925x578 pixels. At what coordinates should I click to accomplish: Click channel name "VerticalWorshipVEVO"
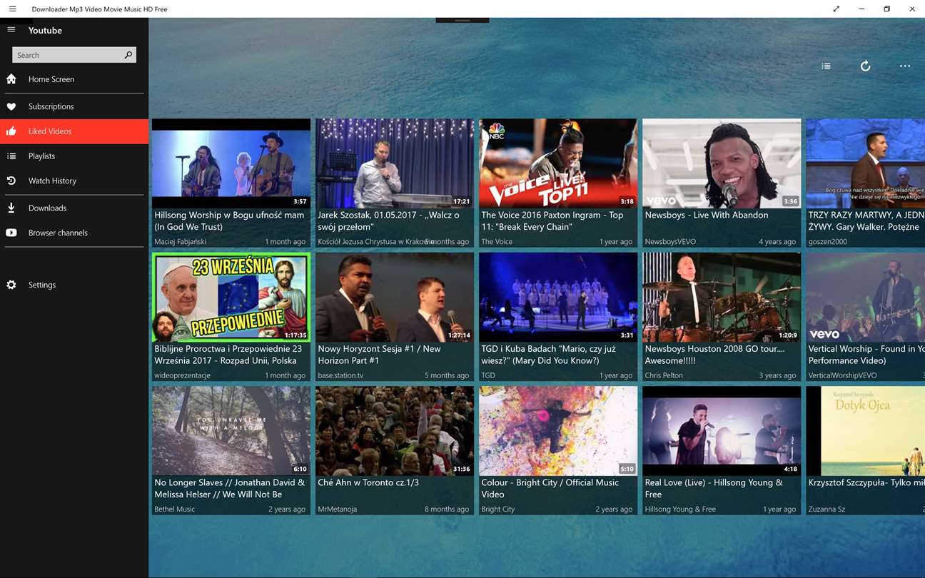click(x=842, y=375)
